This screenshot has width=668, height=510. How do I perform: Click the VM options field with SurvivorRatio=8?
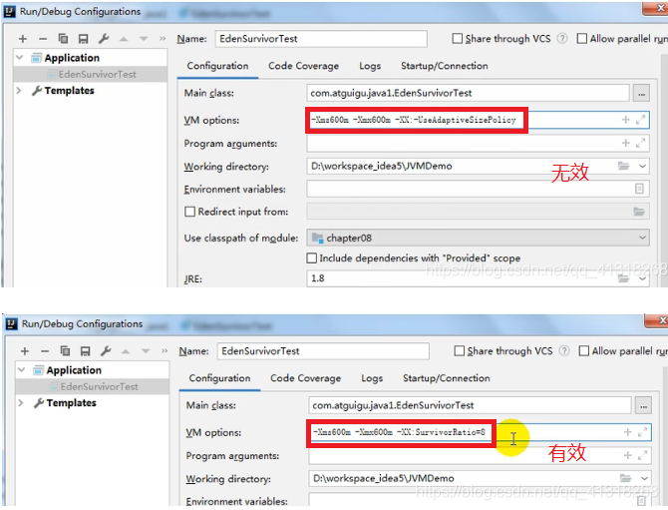(480, 432)
